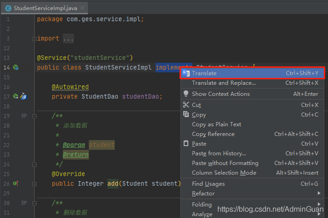The image size is (328, 218).
Task: Click the 添加数据 comment text on line 20
Action: click(75, 125)
